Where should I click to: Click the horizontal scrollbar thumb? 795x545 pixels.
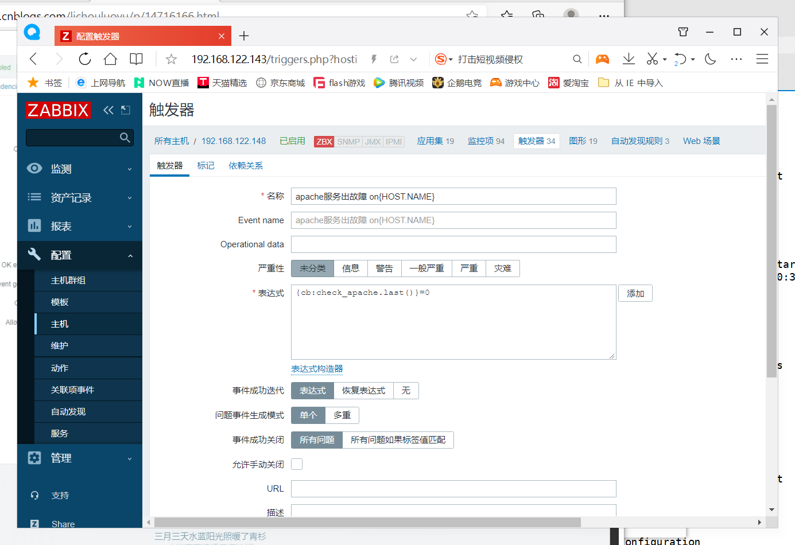(x=367, y=522)
